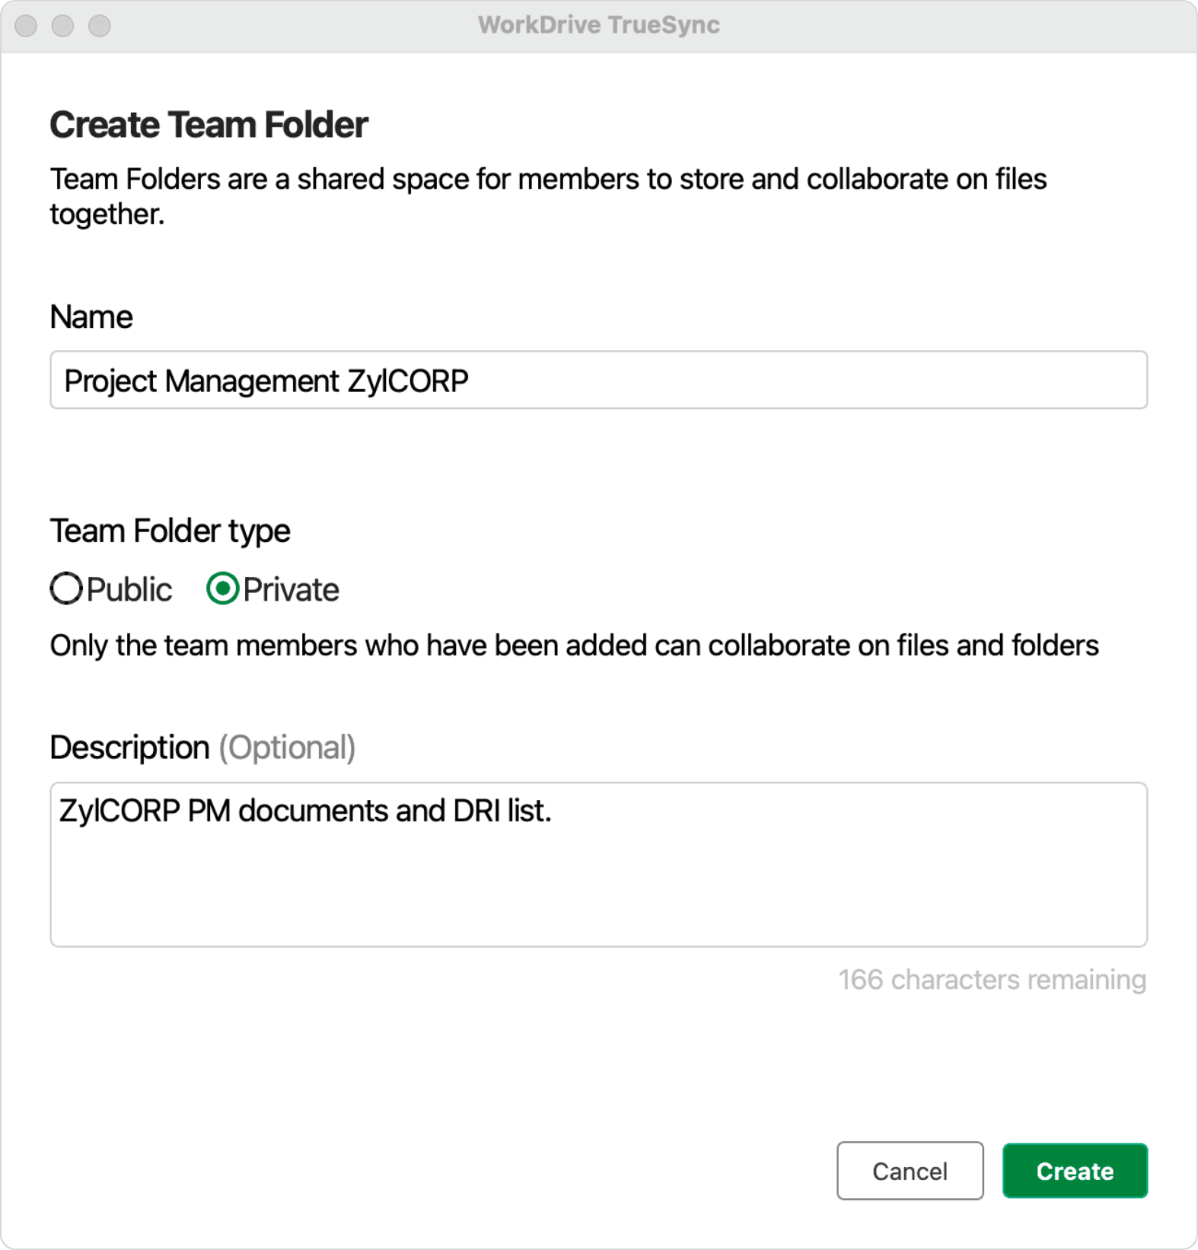Click the Create Team Folder heading

pos(209,125)
